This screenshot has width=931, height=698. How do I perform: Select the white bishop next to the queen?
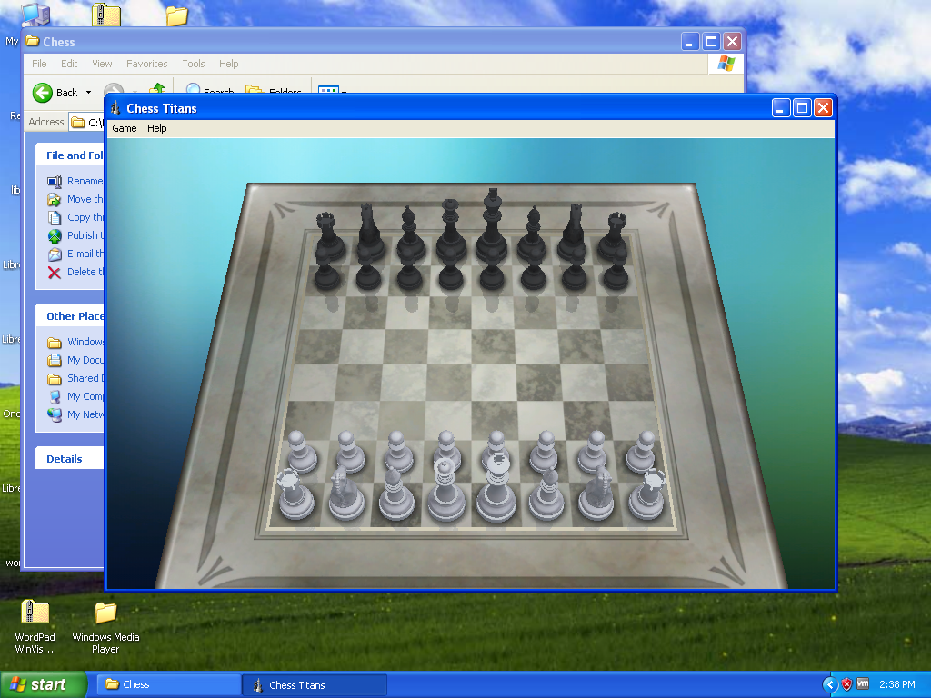pos(395,495)
